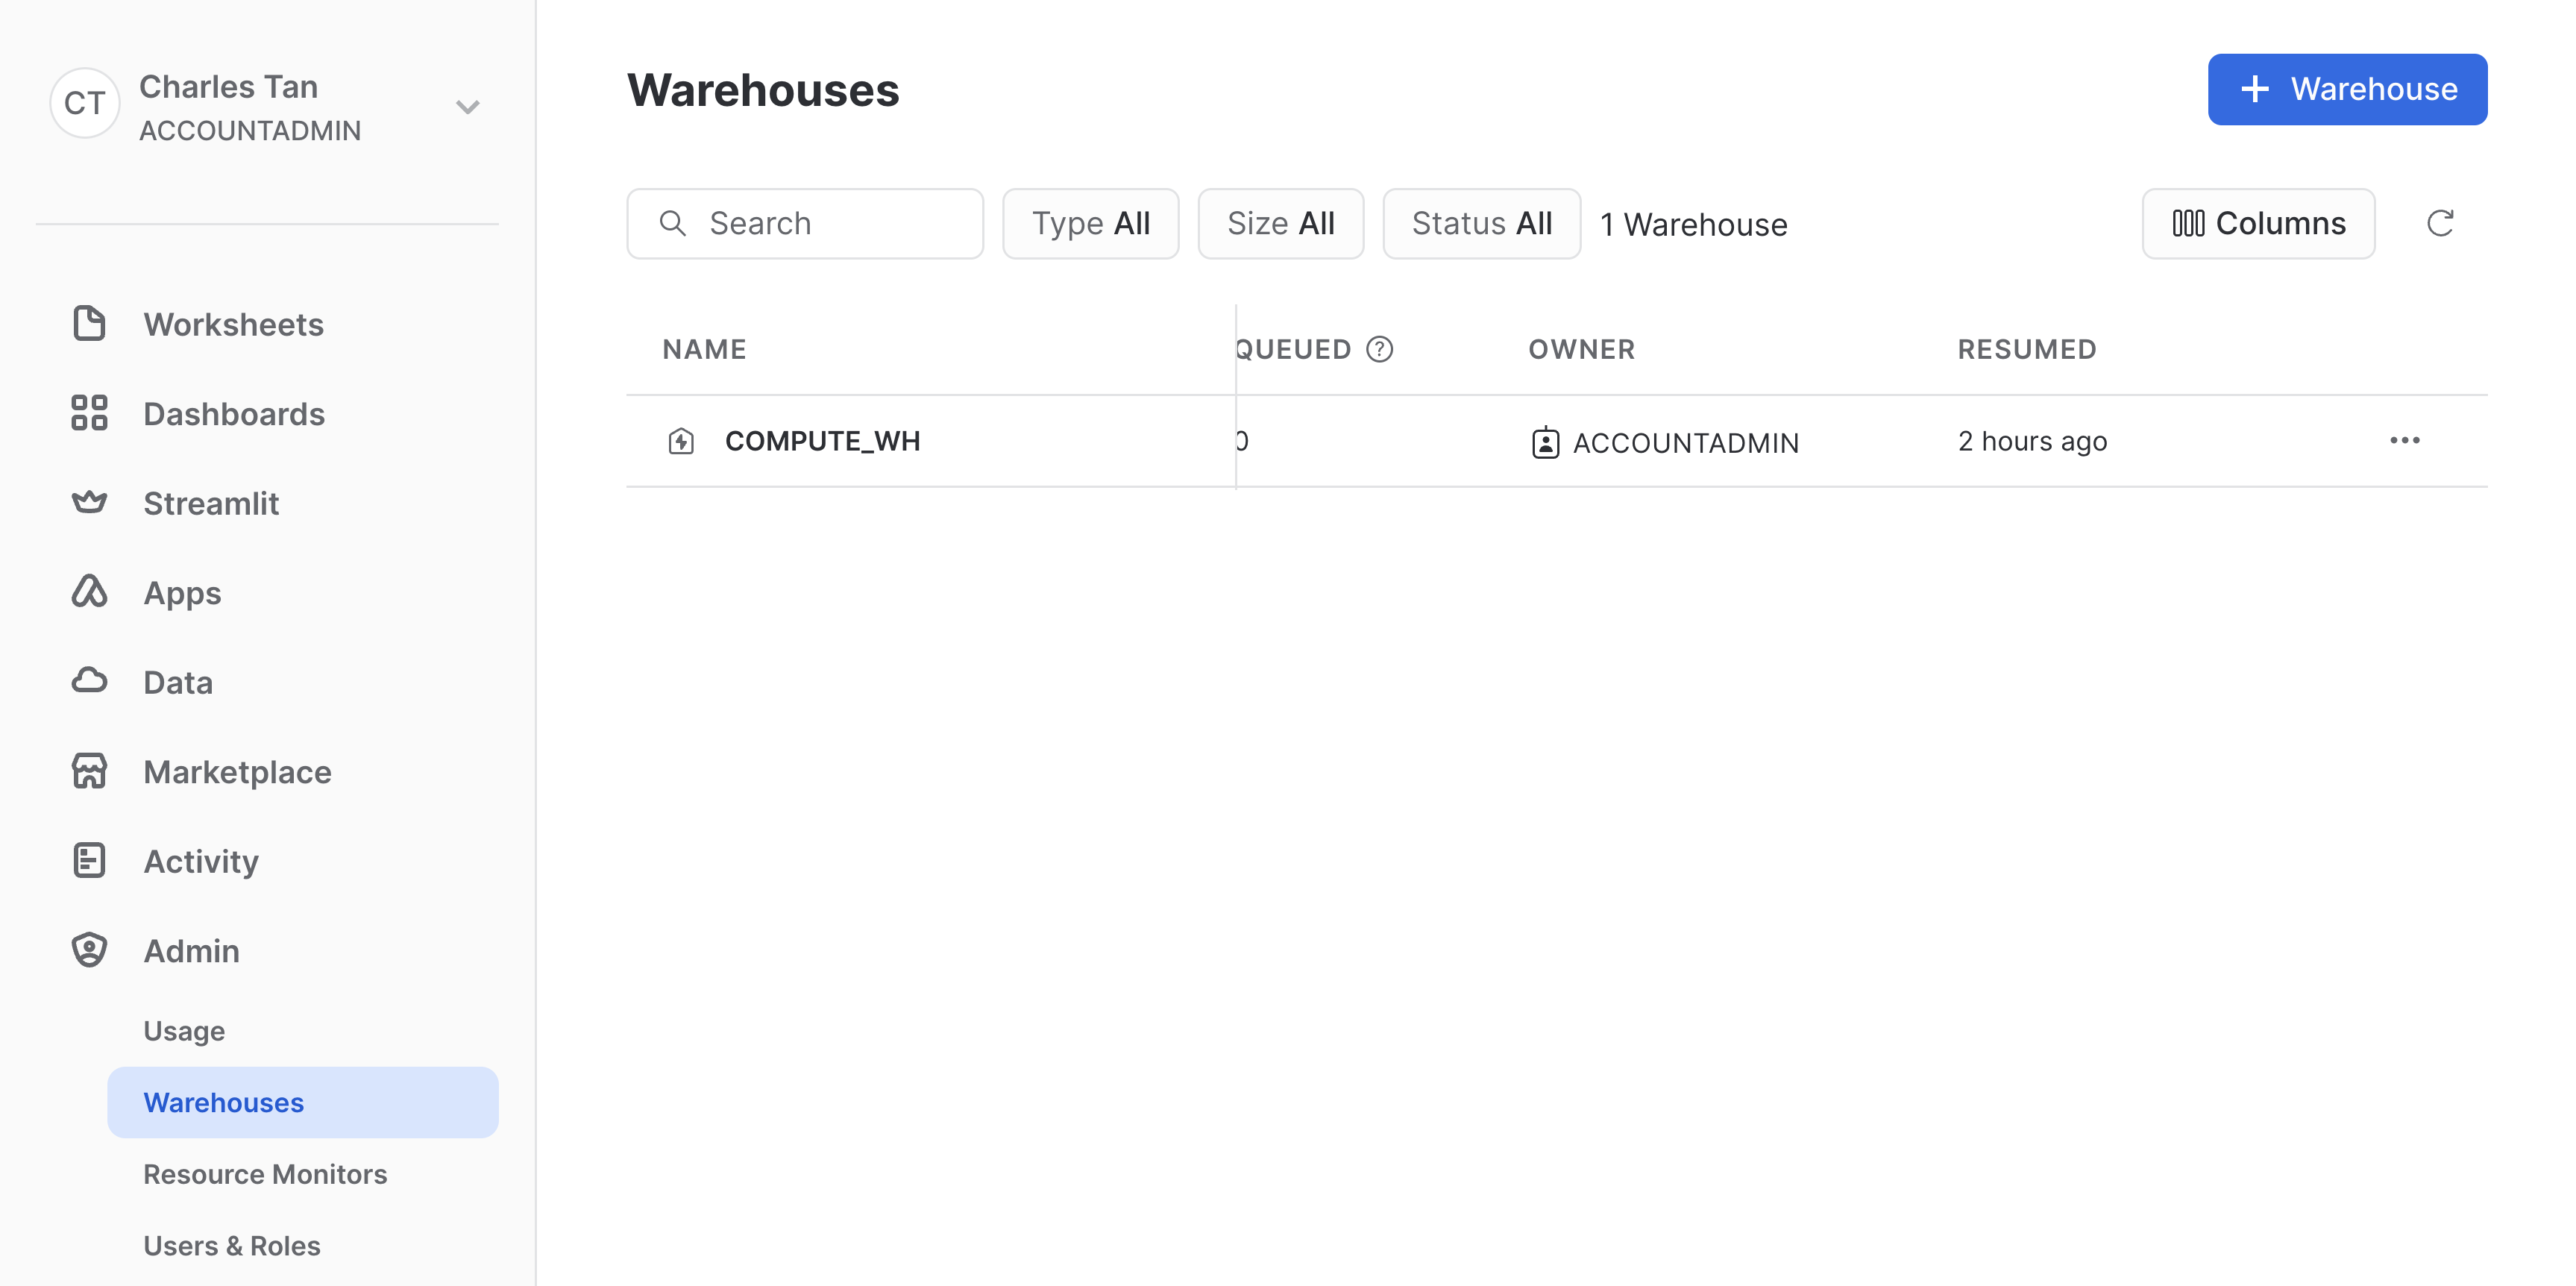Click the ACCOUNTADMIN owner role icon
Image resolution: width=2576 pixels, height=1286 pixels.
coord(1545,442)
